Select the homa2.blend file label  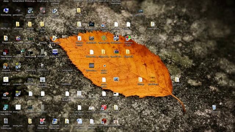[18, 1]
